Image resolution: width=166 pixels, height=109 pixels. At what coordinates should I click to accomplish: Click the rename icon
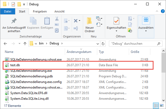tap(76, 28)
